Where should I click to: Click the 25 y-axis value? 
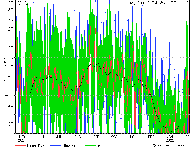[11, 19]
